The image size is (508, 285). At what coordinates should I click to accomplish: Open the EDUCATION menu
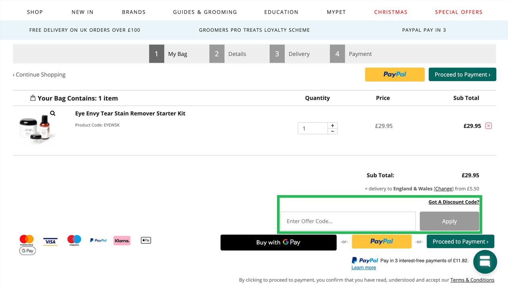[x=281, y=12]
